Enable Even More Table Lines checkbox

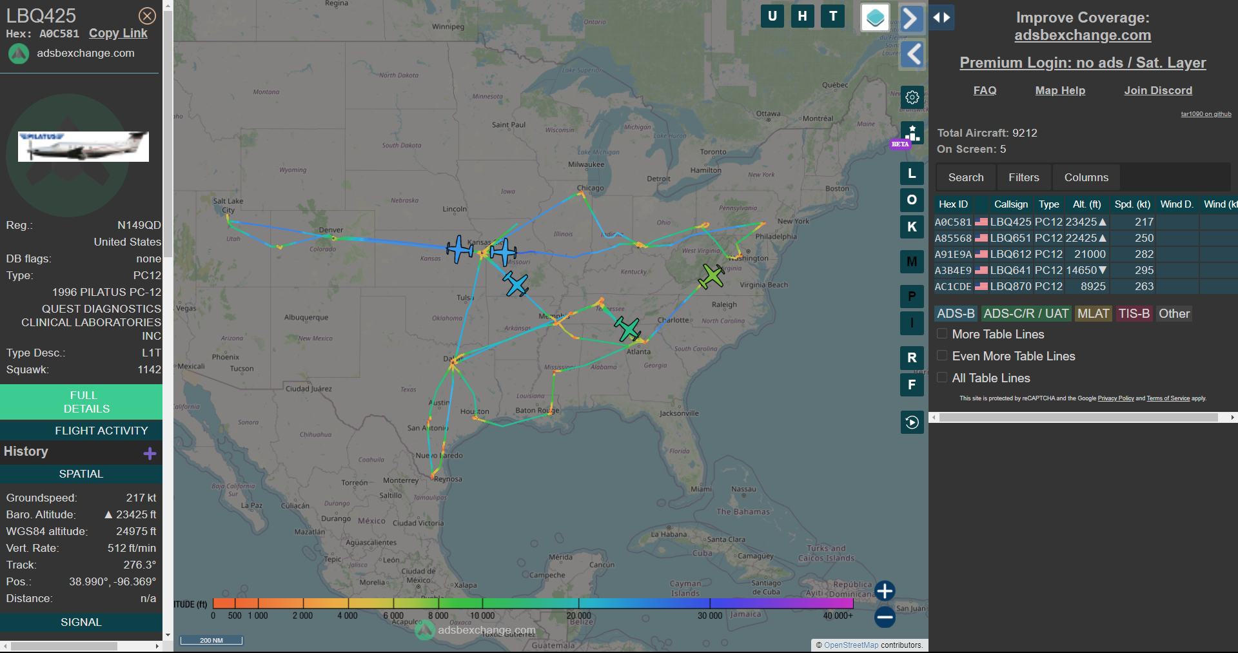pyautogui.click(x=942, y=356)
